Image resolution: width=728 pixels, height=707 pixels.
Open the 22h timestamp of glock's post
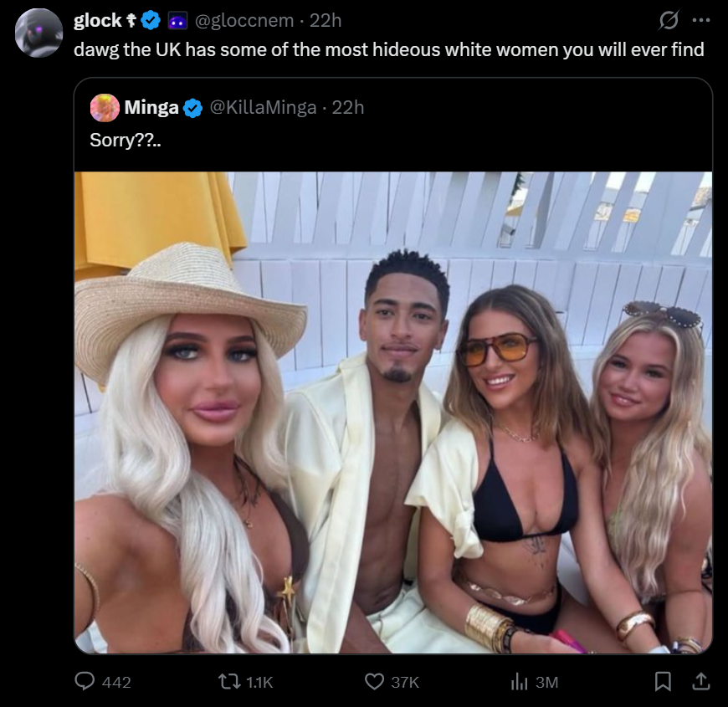(x=326, y=20)
